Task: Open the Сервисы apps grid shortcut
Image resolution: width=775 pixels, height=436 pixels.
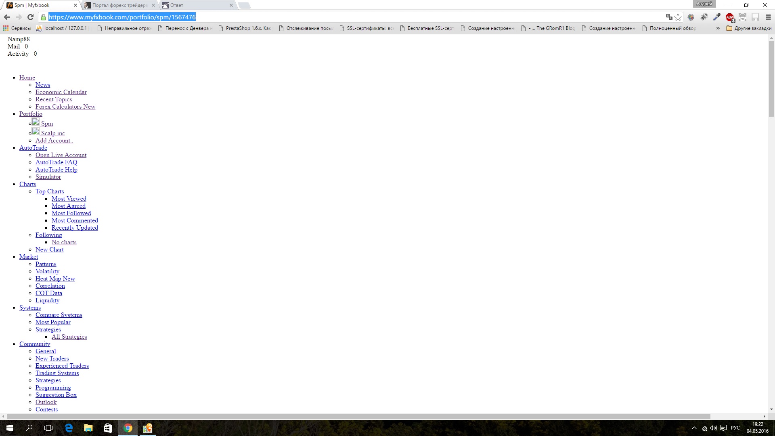Action: [x=17, y=28]
